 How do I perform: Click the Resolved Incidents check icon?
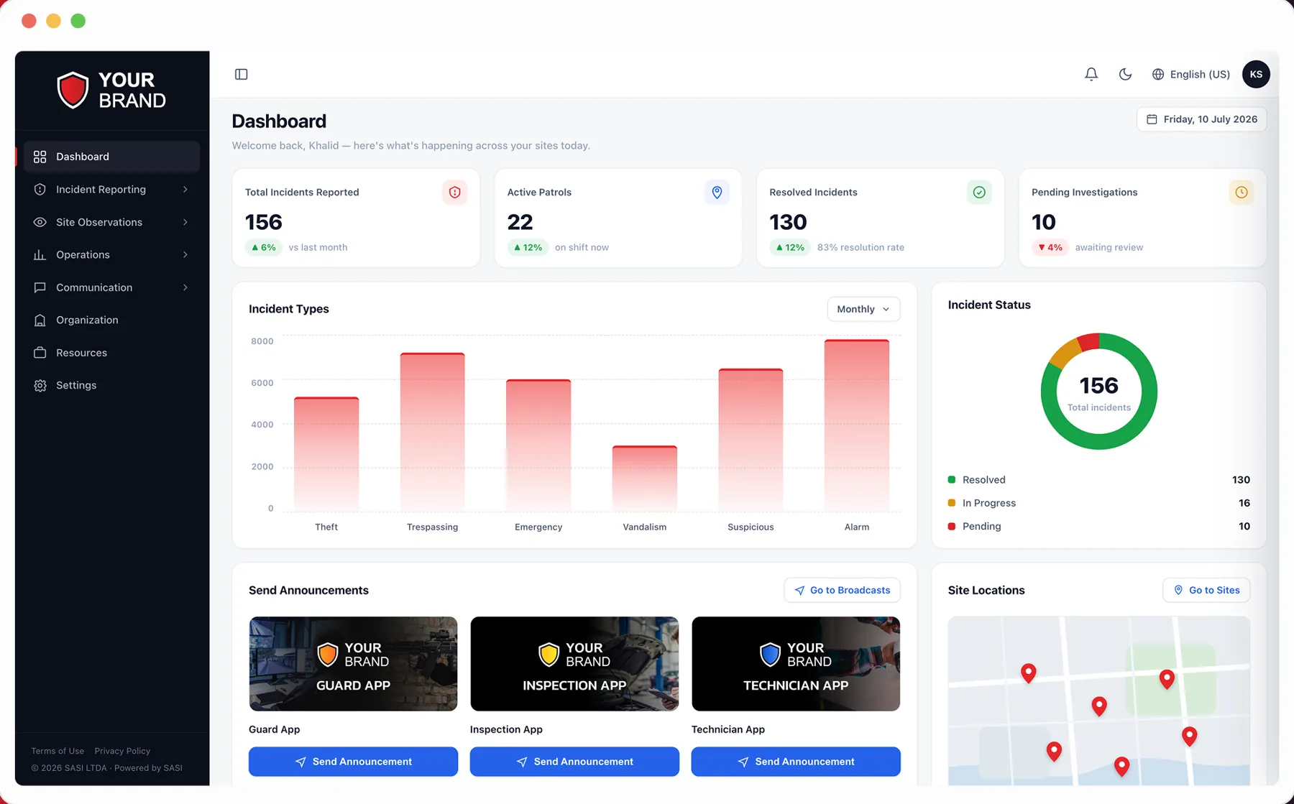(x=979, y=192)
